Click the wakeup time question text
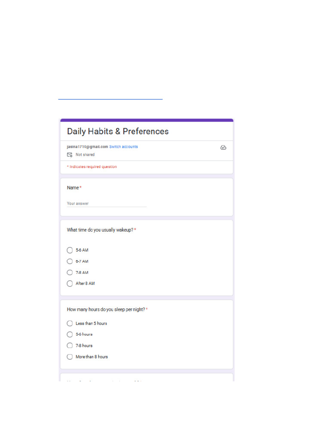Screen dimensions: 330x440 (100, 230)
